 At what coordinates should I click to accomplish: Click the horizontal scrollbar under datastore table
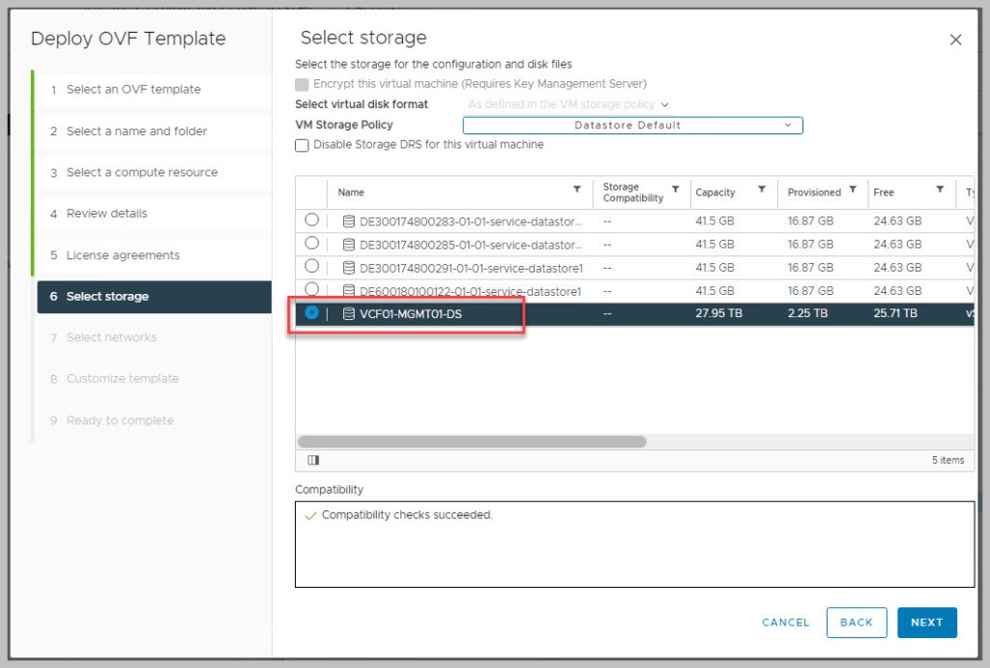472,442
